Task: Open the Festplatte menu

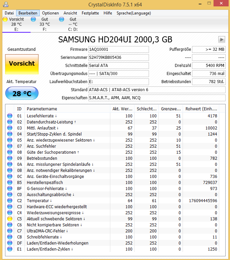Action: 90,13
